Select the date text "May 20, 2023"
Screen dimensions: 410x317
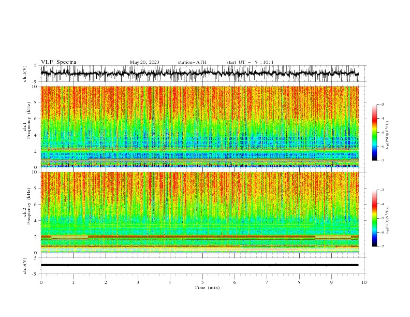click(144, 62)
